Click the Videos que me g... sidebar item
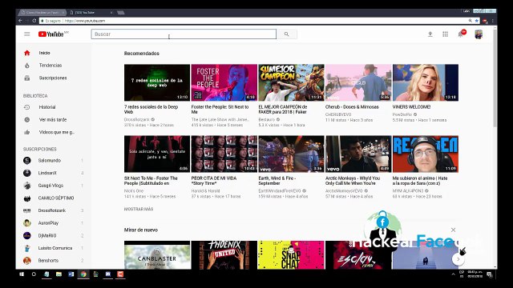513x288 pixels. [x=54, y=132]
